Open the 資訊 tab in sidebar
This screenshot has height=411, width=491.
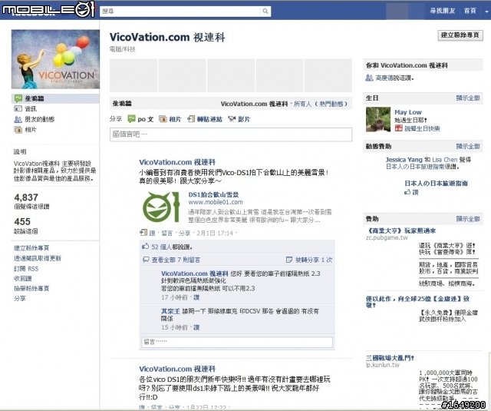tap(31, 109)
